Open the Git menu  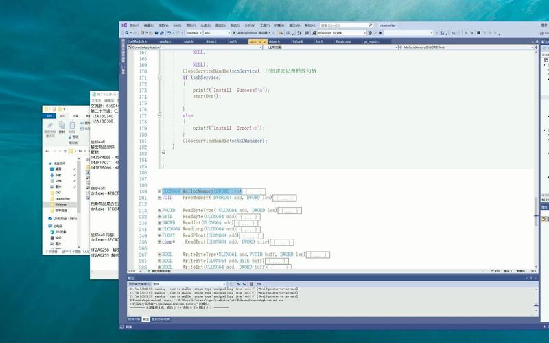pos(177,25)
